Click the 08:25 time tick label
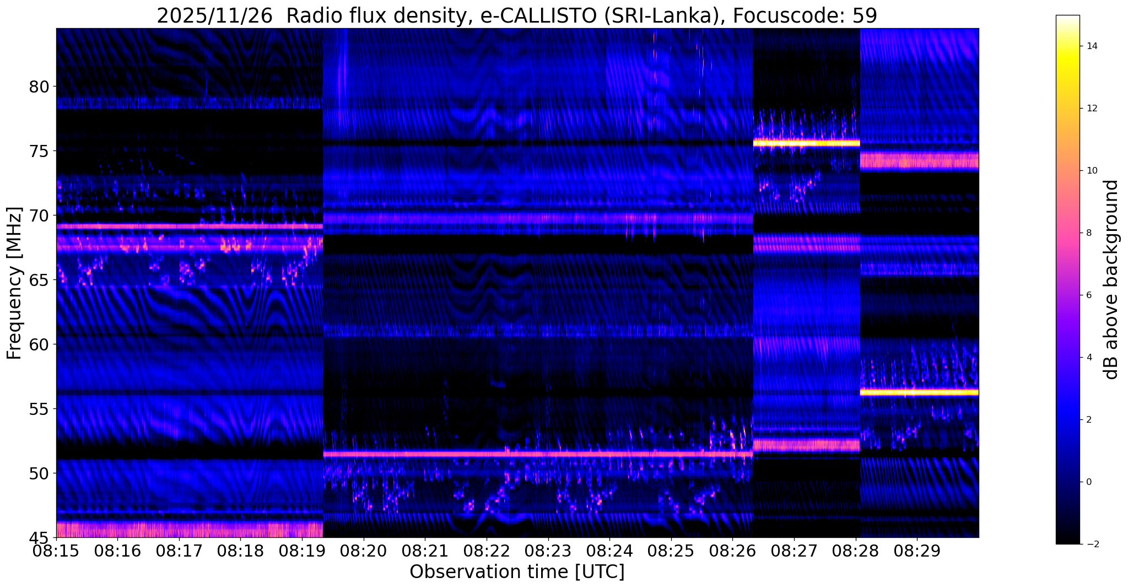This screenshot has width=1128, height=588. click(x=671, y=551)
